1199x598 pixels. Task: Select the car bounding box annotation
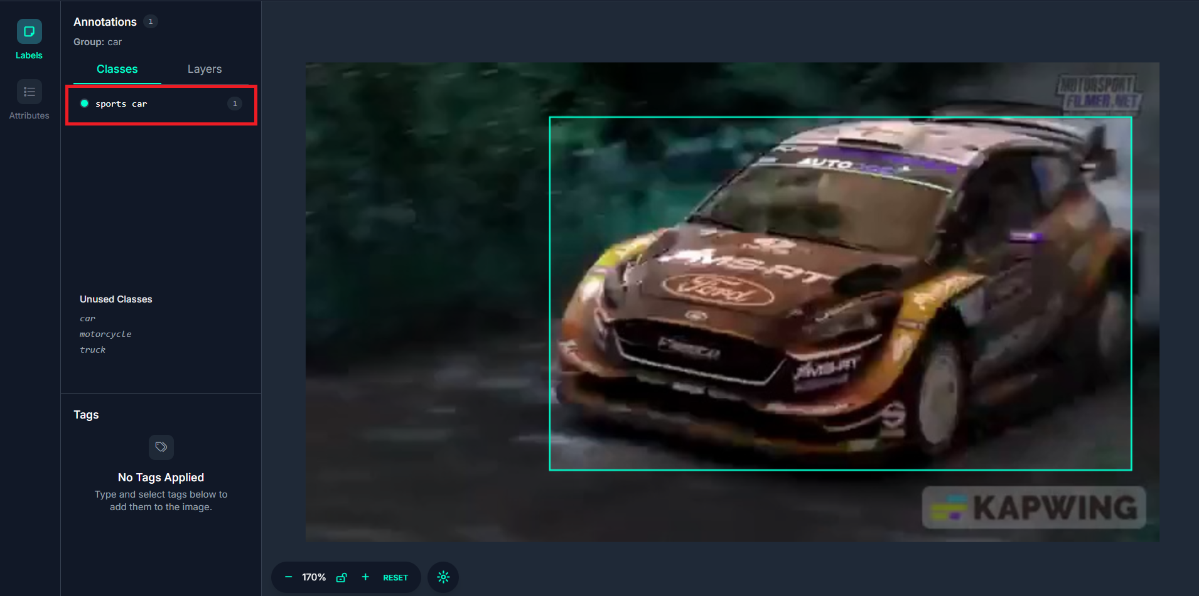(x=841, y=294)
